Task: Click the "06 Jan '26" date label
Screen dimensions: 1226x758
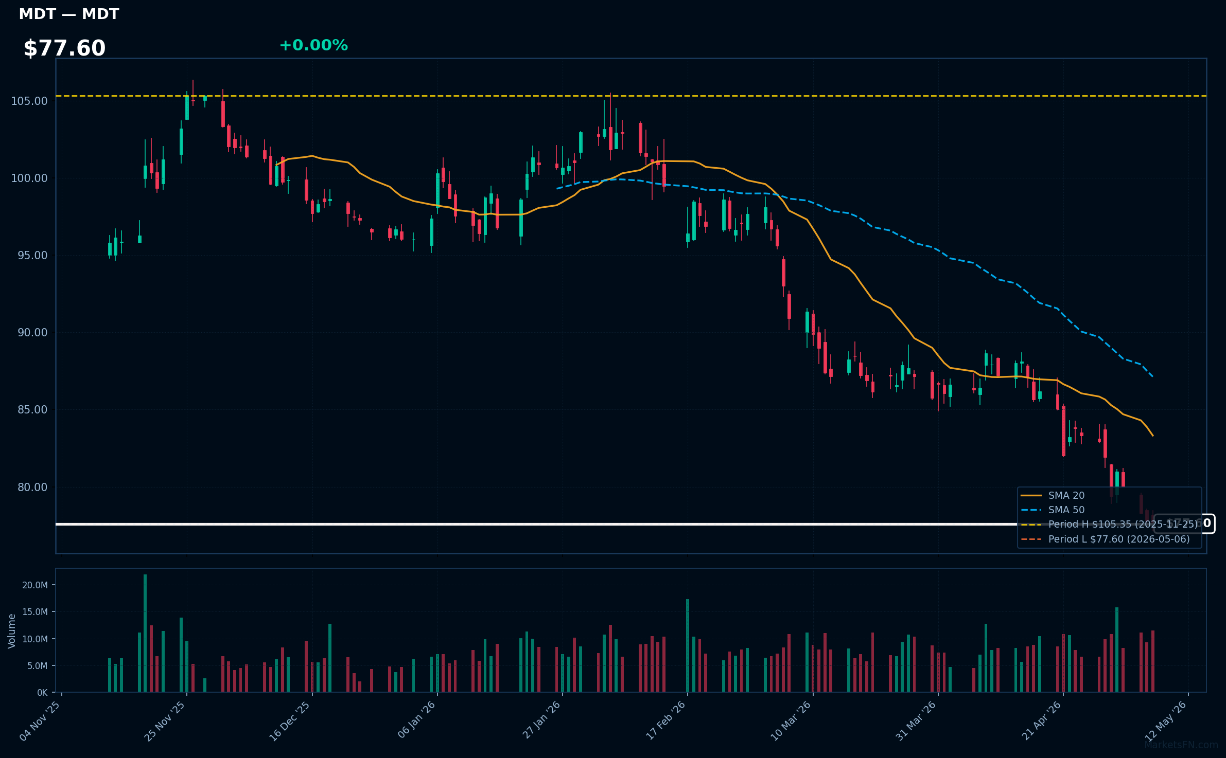Action: [417, 720]
